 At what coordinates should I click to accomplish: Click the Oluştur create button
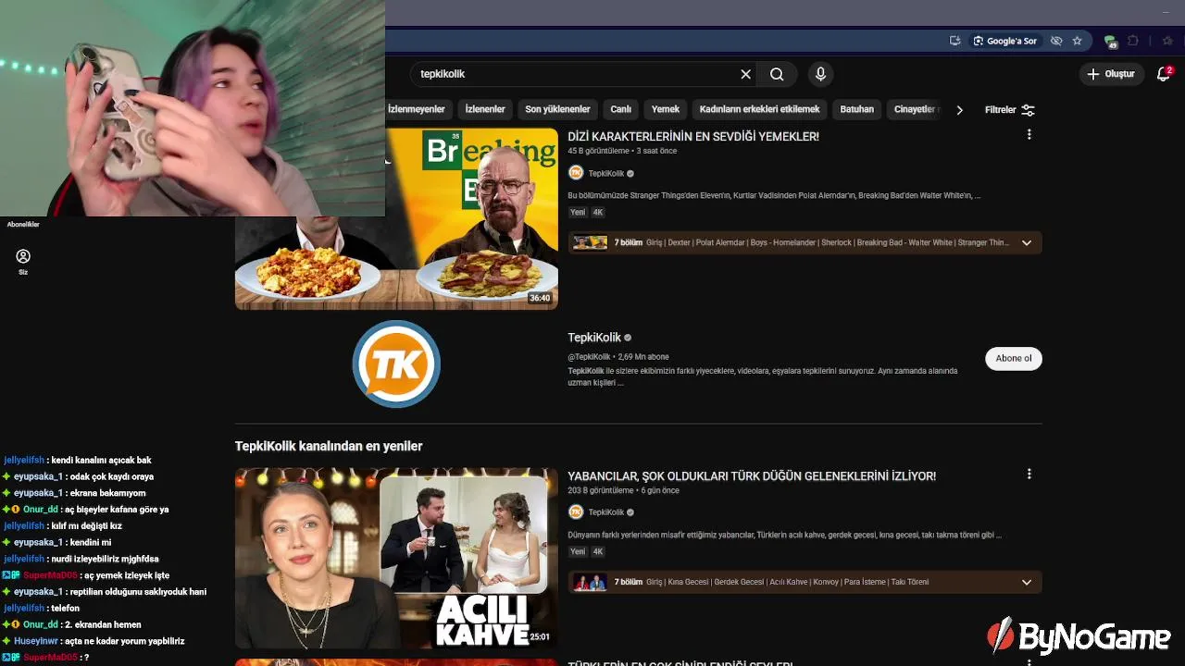[x=1111, y=74]
